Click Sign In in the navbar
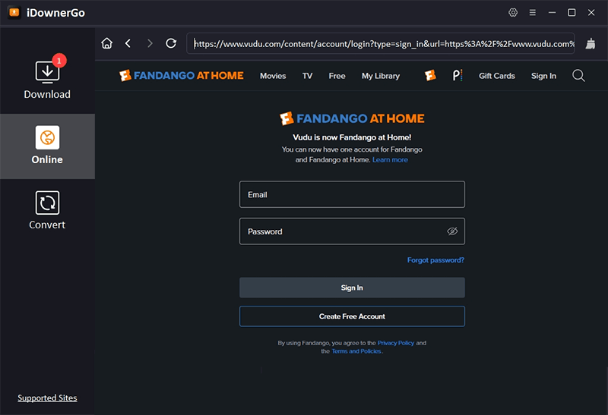This screenshot has height=415, width=608. pos(543,76)
